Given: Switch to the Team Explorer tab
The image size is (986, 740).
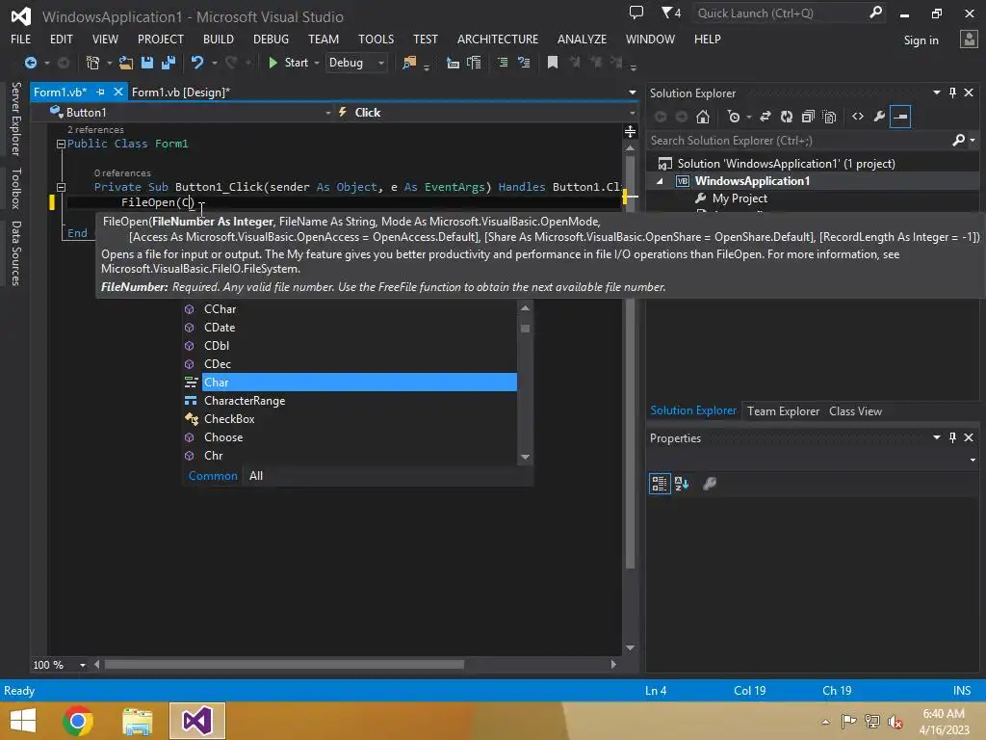Looking at the screenshot, I should [x=783, y=410].
